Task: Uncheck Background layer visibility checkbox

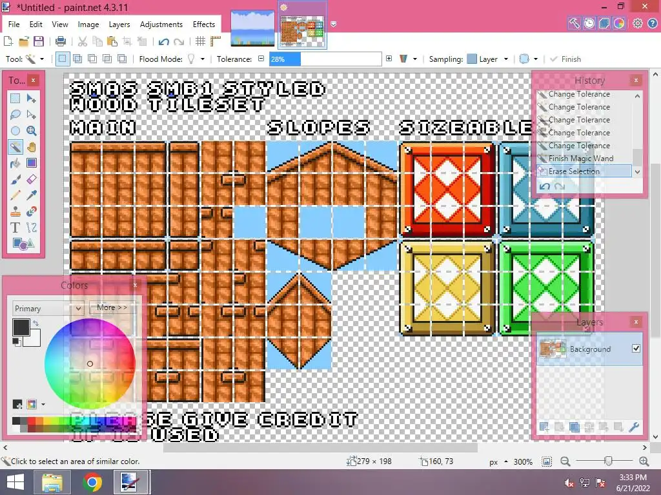Action: click(636, 349)
